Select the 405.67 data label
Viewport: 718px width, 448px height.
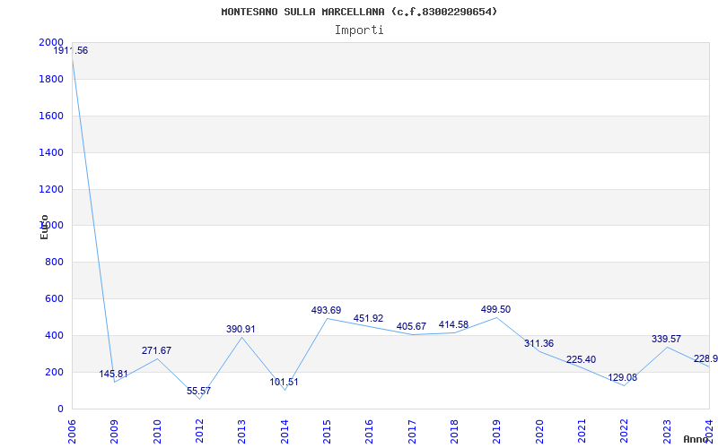click(x=411, y=327)
